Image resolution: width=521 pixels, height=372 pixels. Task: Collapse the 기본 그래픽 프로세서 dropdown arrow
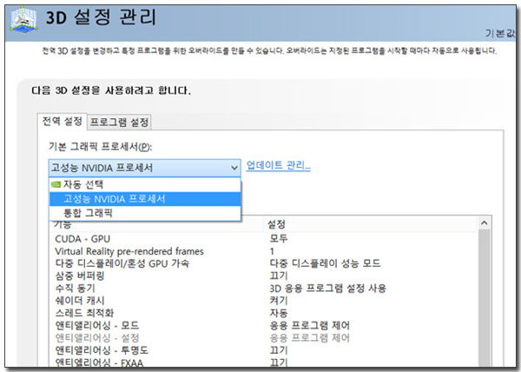click(234, 167)
